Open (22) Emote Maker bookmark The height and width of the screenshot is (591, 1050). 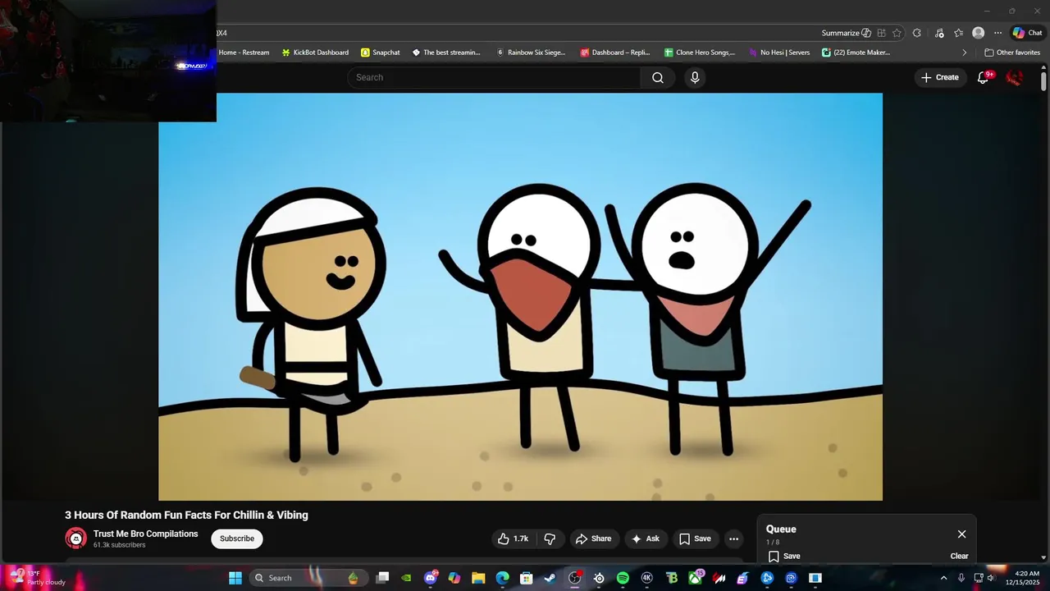[x=856, y=53]
